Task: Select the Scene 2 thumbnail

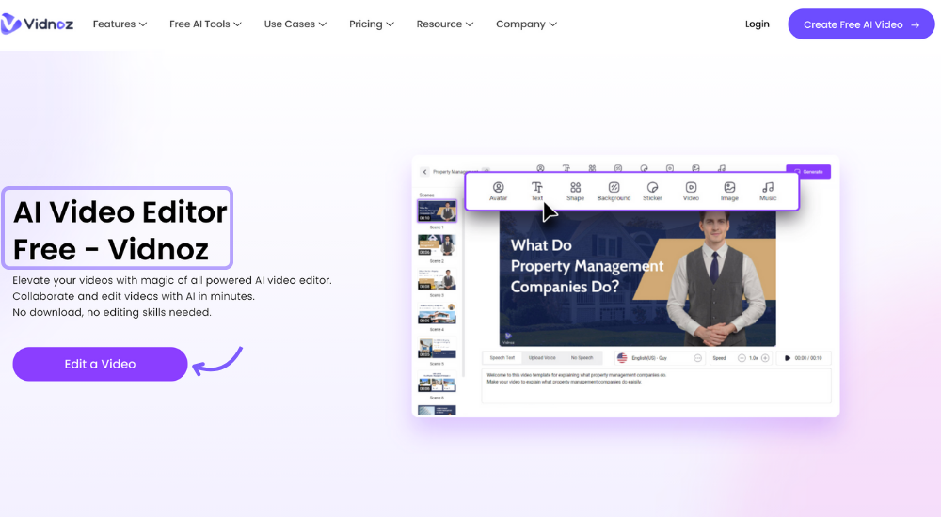Action: coord(437,245)
